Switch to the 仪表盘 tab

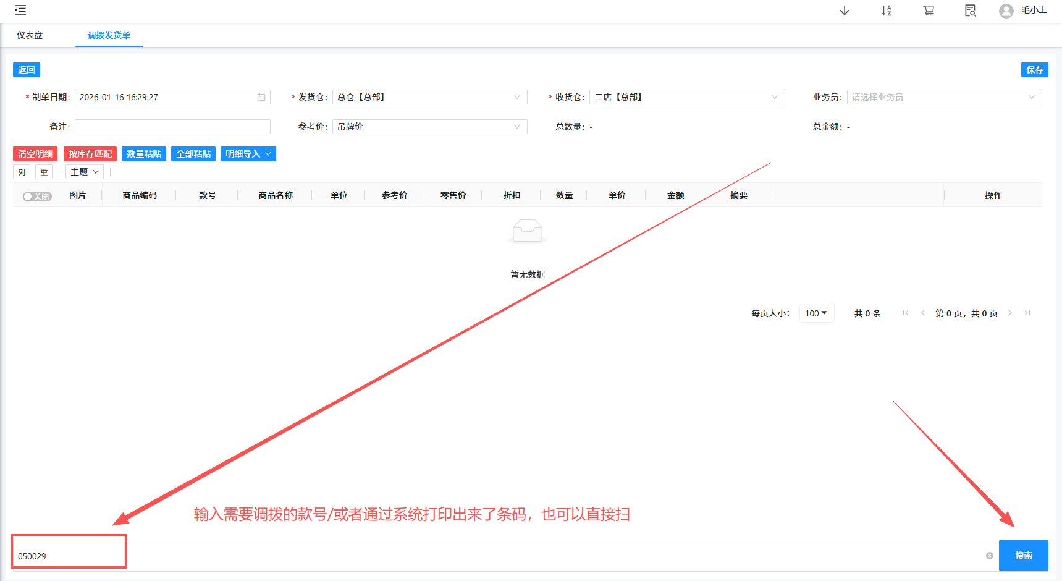point(30,35)
